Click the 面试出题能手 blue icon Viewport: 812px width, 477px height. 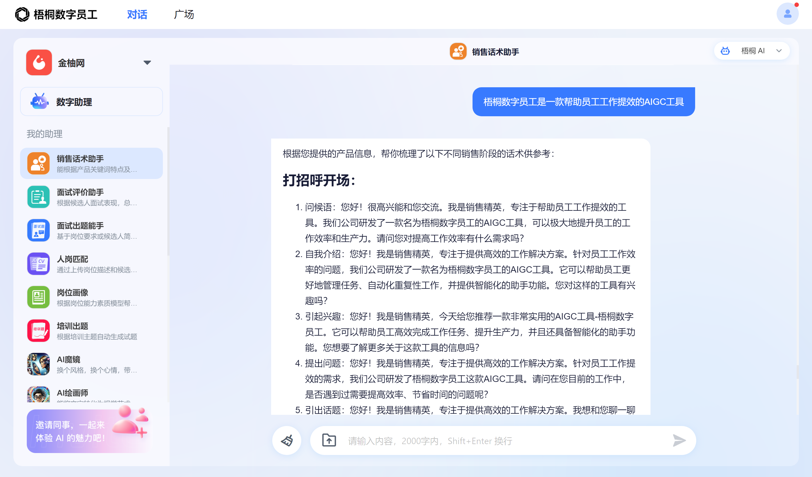click(x=38, y=230)
